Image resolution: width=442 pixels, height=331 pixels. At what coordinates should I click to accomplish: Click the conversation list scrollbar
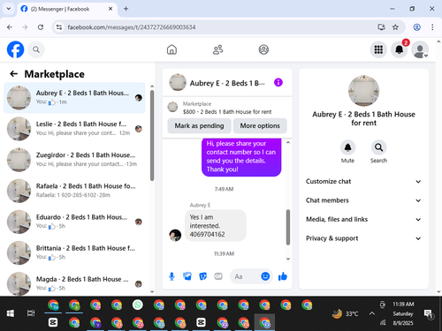pos(152,135)
